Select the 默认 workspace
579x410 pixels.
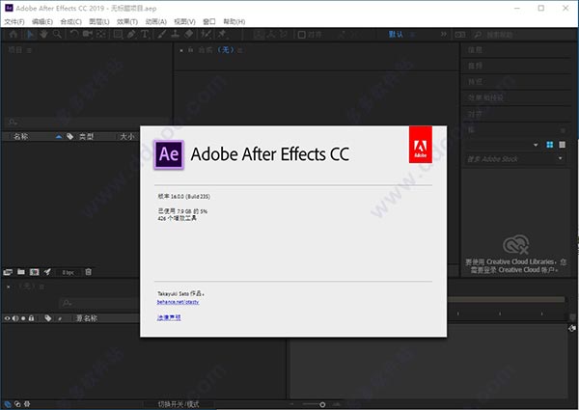(x=396, y=35)
